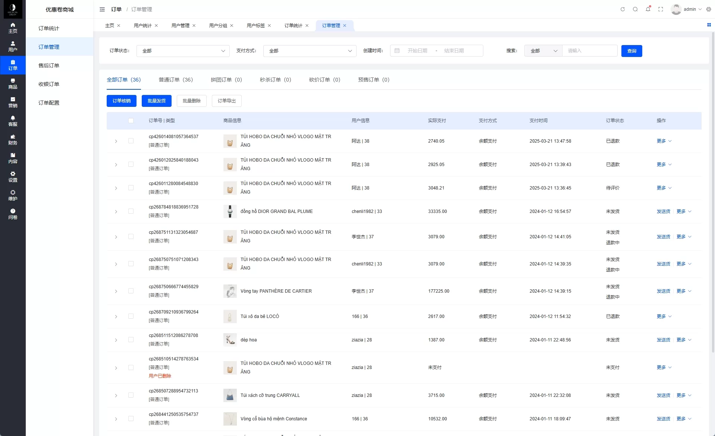Click the 批量发货 button
The width and height of the screenshot is (715, 436).
[x=157, y=101]
